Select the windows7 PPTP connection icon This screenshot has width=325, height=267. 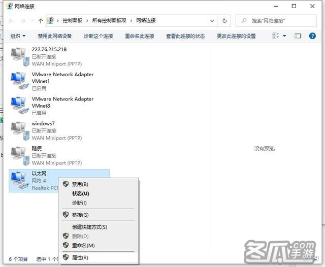click(20, 130)
